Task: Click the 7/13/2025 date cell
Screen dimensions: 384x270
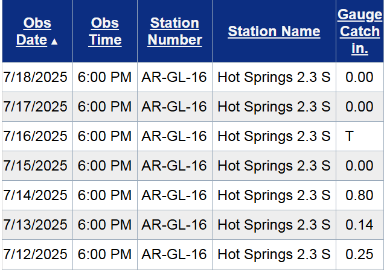Action: click(x=36, y=225)
